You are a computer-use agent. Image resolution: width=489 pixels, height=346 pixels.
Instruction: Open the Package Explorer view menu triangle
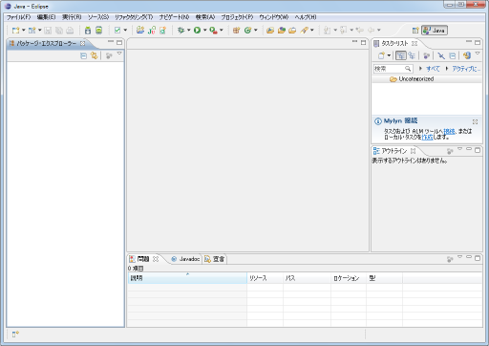(x=119, y=54)
